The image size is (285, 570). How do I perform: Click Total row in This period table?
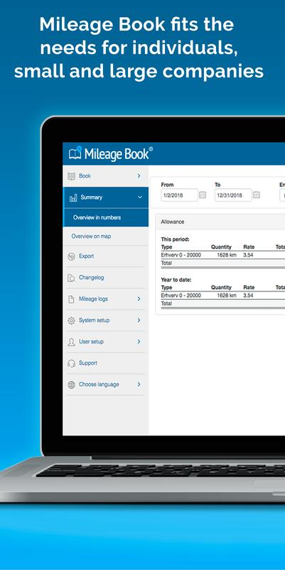(x=222, y=263)
